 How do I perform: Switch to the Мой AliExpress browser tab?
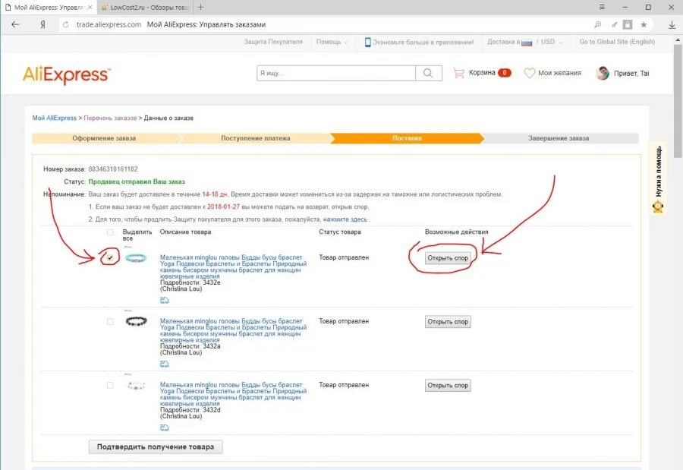[49, 8]
